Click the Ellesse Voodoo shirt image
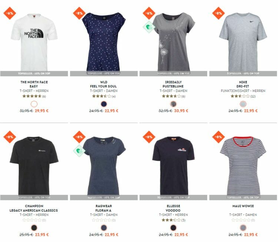Viewport: 278px width, 242px height. pyautogui.click(x=173, y=166)
